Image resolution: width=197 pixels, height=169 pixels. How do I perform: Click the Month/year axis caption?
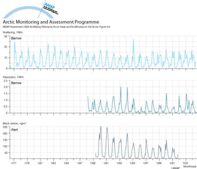pos(190,166)
